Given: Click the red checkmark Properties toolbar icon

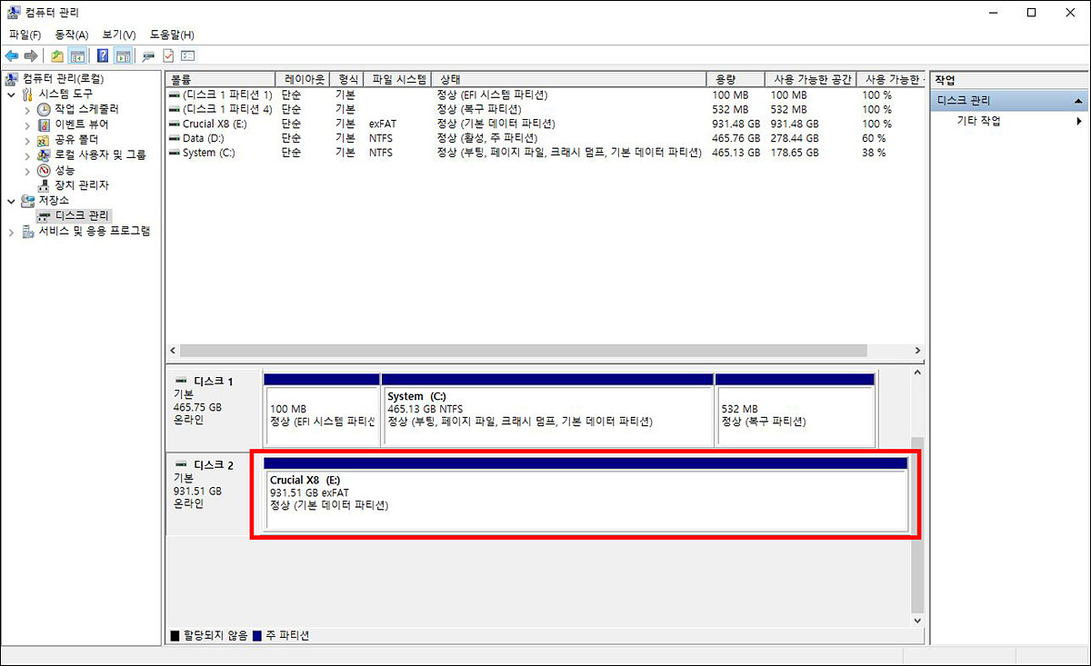Looking at the screenshot, I should [168, 55].
